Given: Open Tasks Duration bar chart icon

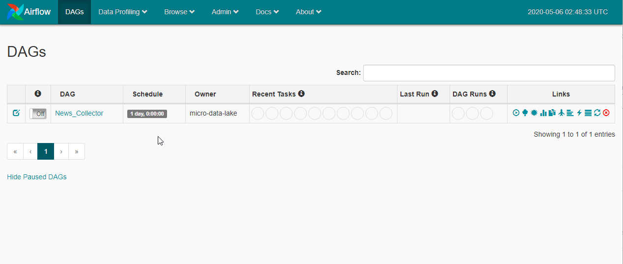Looking at the screenshot, I should pos(543,113).
